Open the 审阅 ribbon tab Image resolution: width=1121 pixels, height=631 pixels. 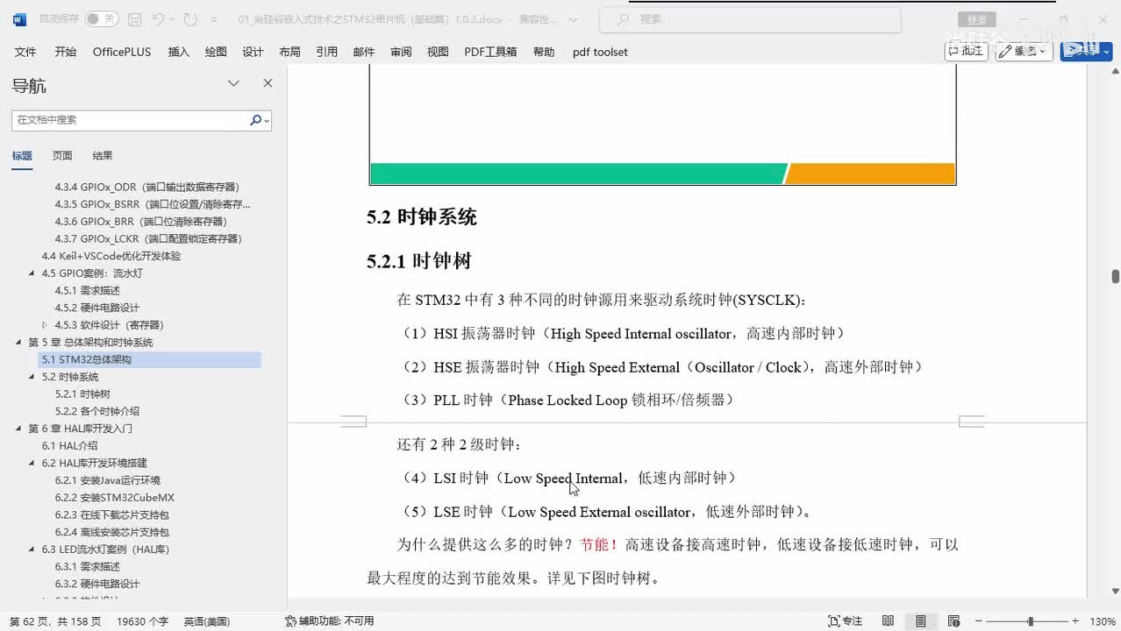401,52
